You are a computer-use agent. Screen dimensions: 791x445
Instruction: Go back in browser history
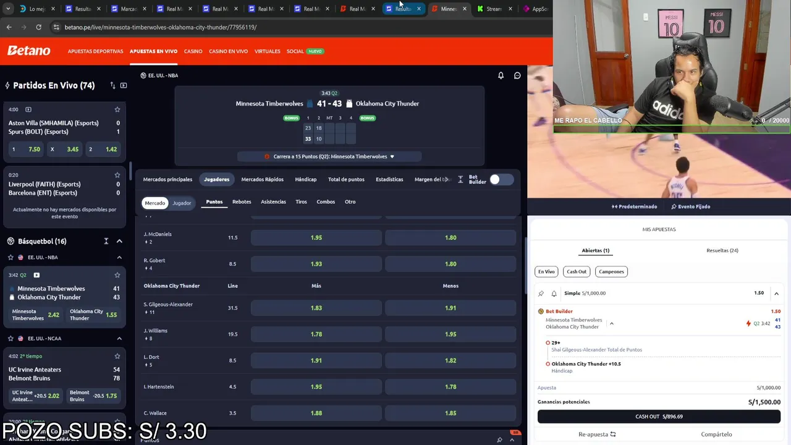[9, 27]
